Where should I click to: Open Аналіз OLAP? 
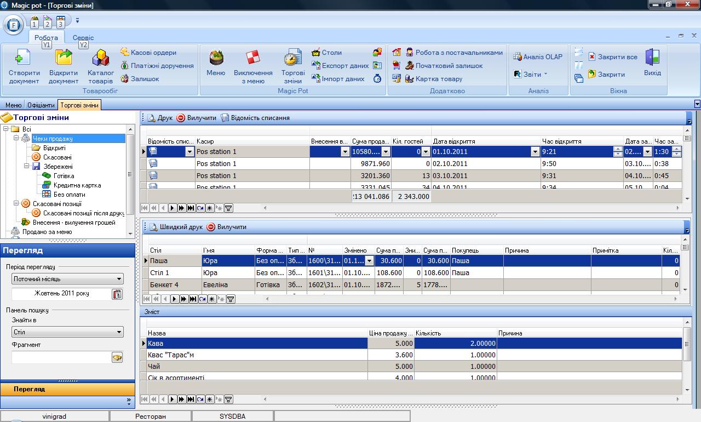pos(537,56)
